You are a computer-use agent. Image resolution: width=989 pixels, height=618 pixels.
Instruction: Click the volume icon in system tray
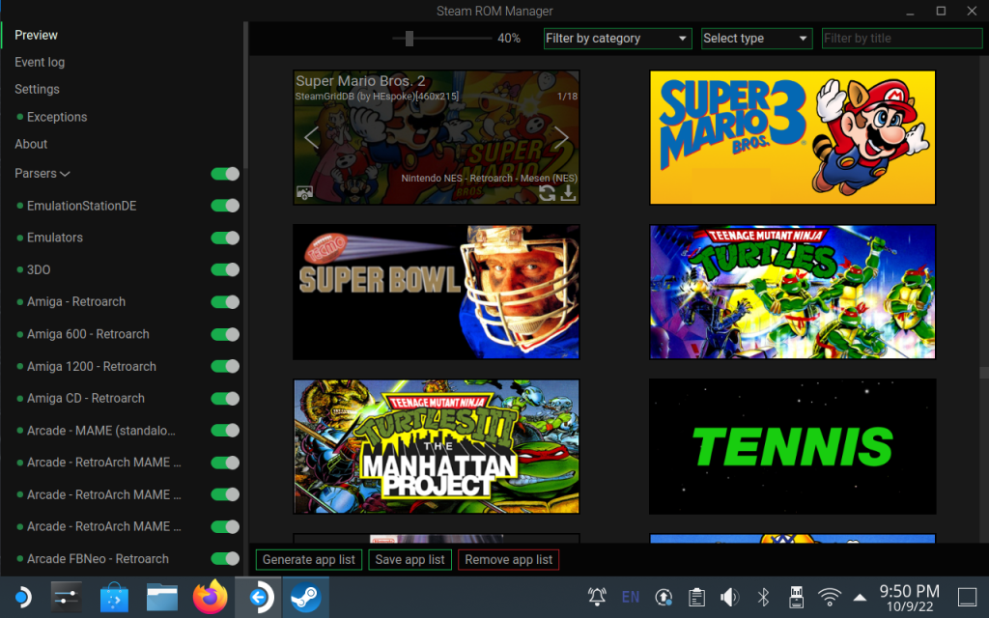pos(730,597)
